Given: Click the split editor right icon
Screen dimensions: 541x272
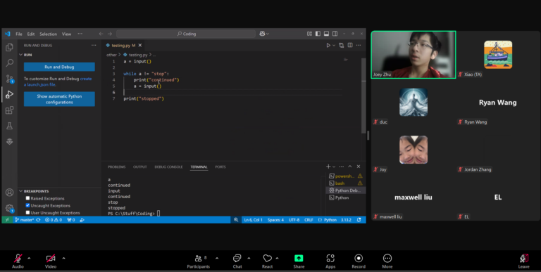Looking at the screenshot, I should 350,45.
